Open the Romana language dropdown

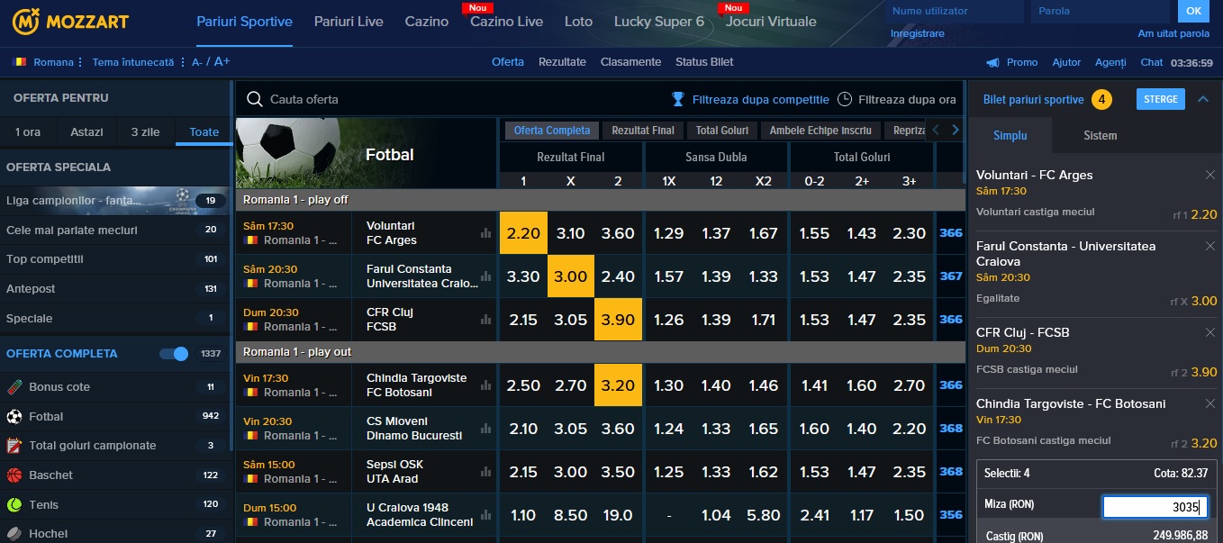coord(48,62)
